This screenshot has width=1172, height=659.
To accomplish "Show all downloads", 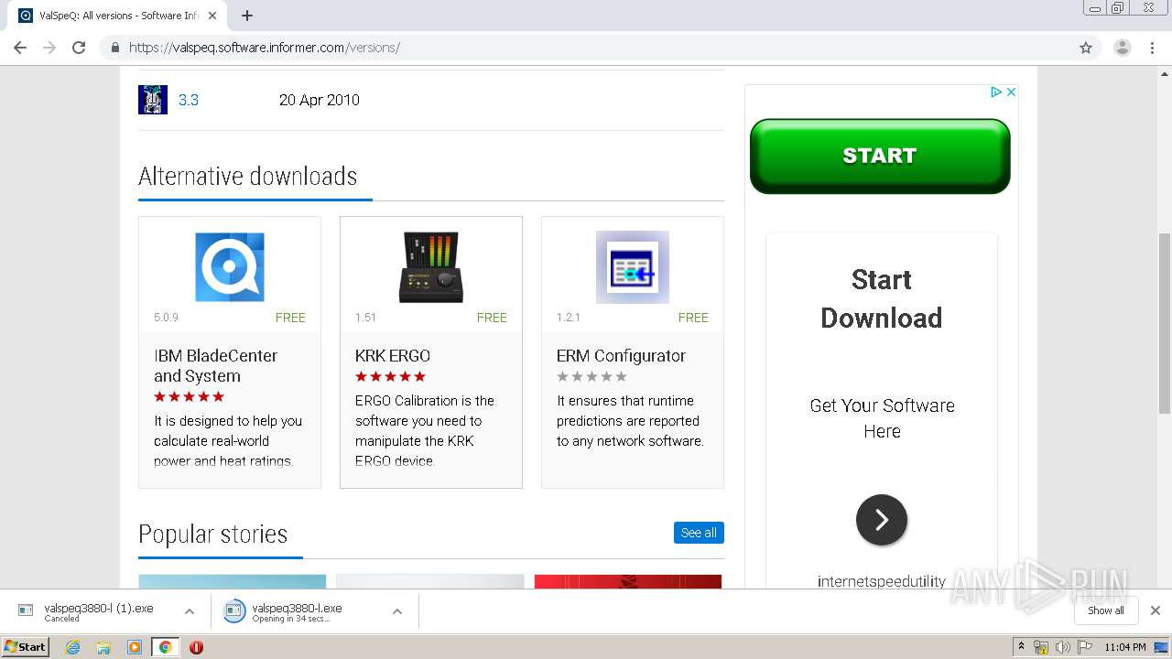I will coord(1105,610).
